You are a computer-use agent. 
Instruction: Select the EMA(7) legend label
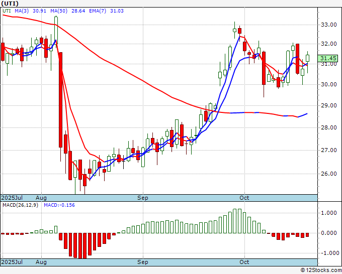coord(98,11)
